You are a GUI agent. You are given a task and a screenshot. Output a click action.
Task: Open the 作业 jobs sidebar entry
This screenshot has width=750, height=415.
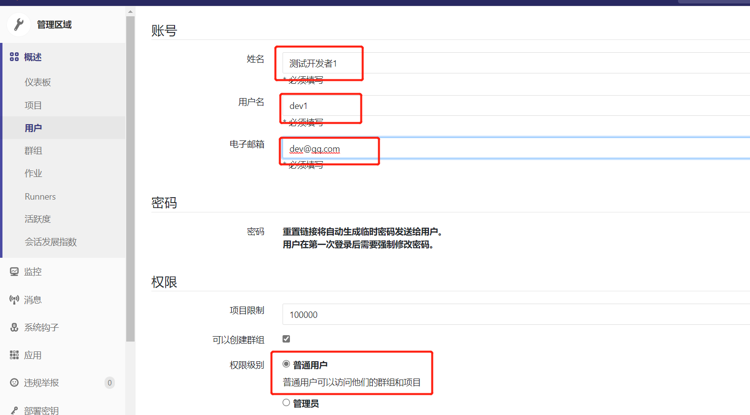tap(34, 173)
